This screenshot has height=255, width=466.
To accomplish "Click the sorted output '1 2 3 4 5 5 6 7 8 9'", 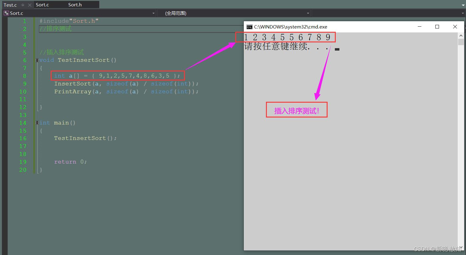I will coord(287,37).
